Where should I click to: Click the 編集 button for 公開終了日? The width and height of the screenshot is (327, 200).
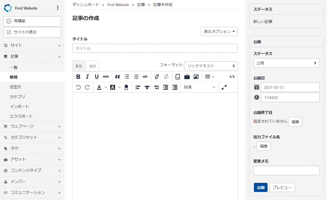click(x=295, y=122)
